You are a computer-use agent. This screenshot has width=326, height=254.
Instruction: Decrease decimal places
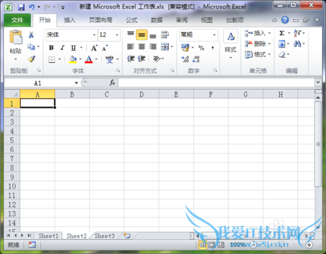pos(196,59)
